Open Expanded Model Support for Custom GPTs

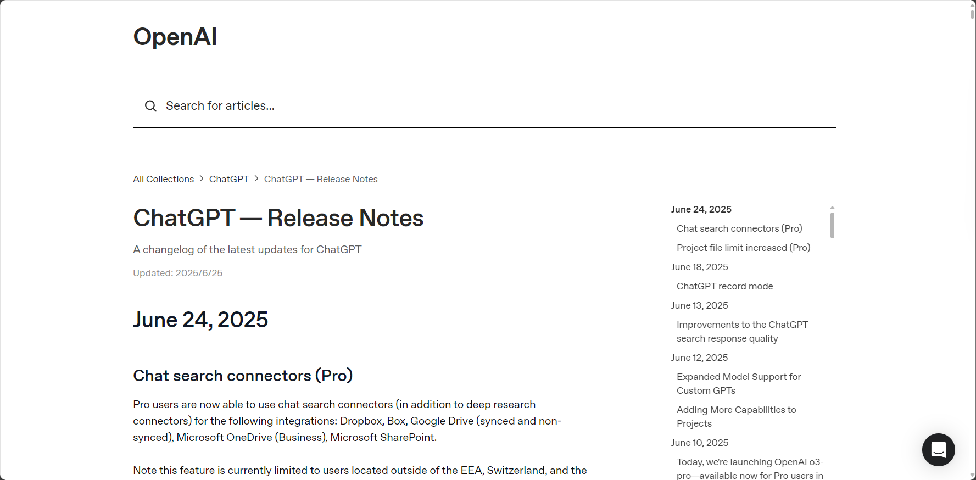[x=739, y=384]
